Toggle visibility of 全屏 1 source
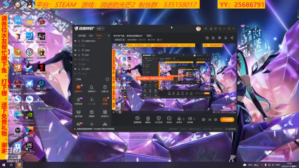 click(x=75, y=69)
